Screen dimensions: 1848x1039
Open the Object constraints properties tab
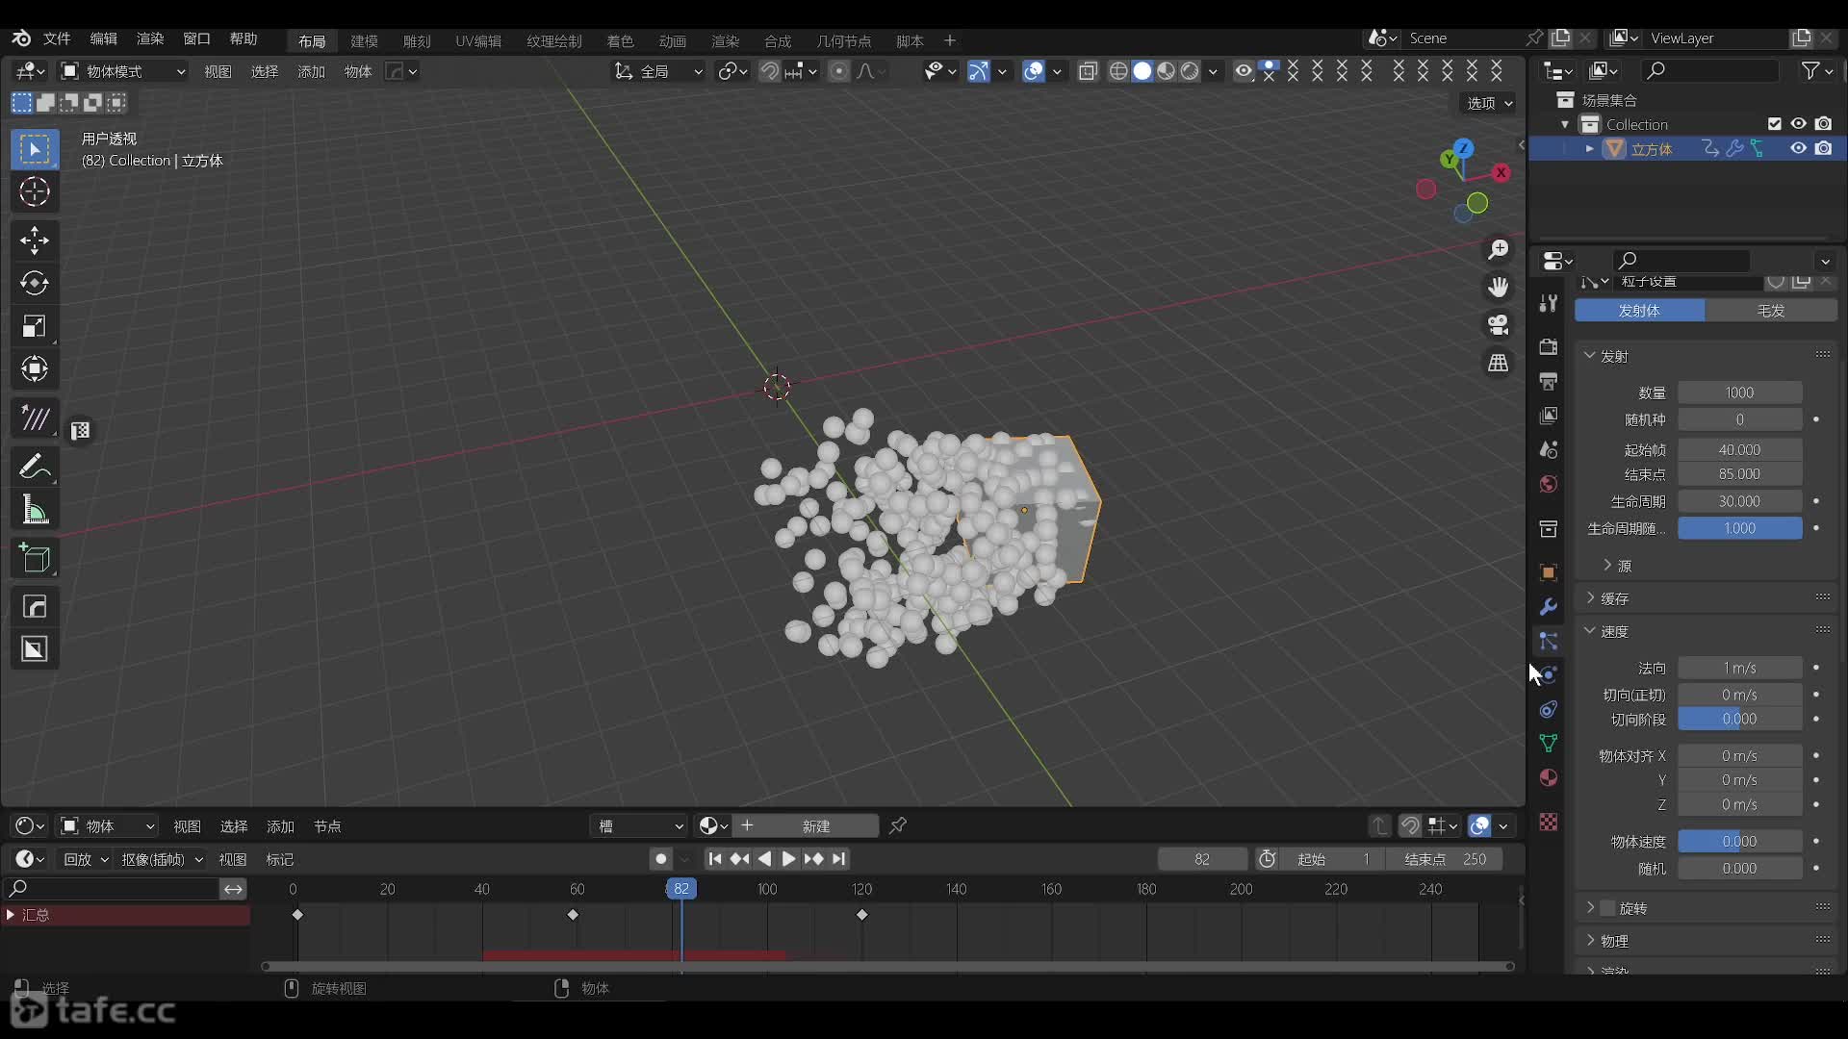[x=1548, y=710]
